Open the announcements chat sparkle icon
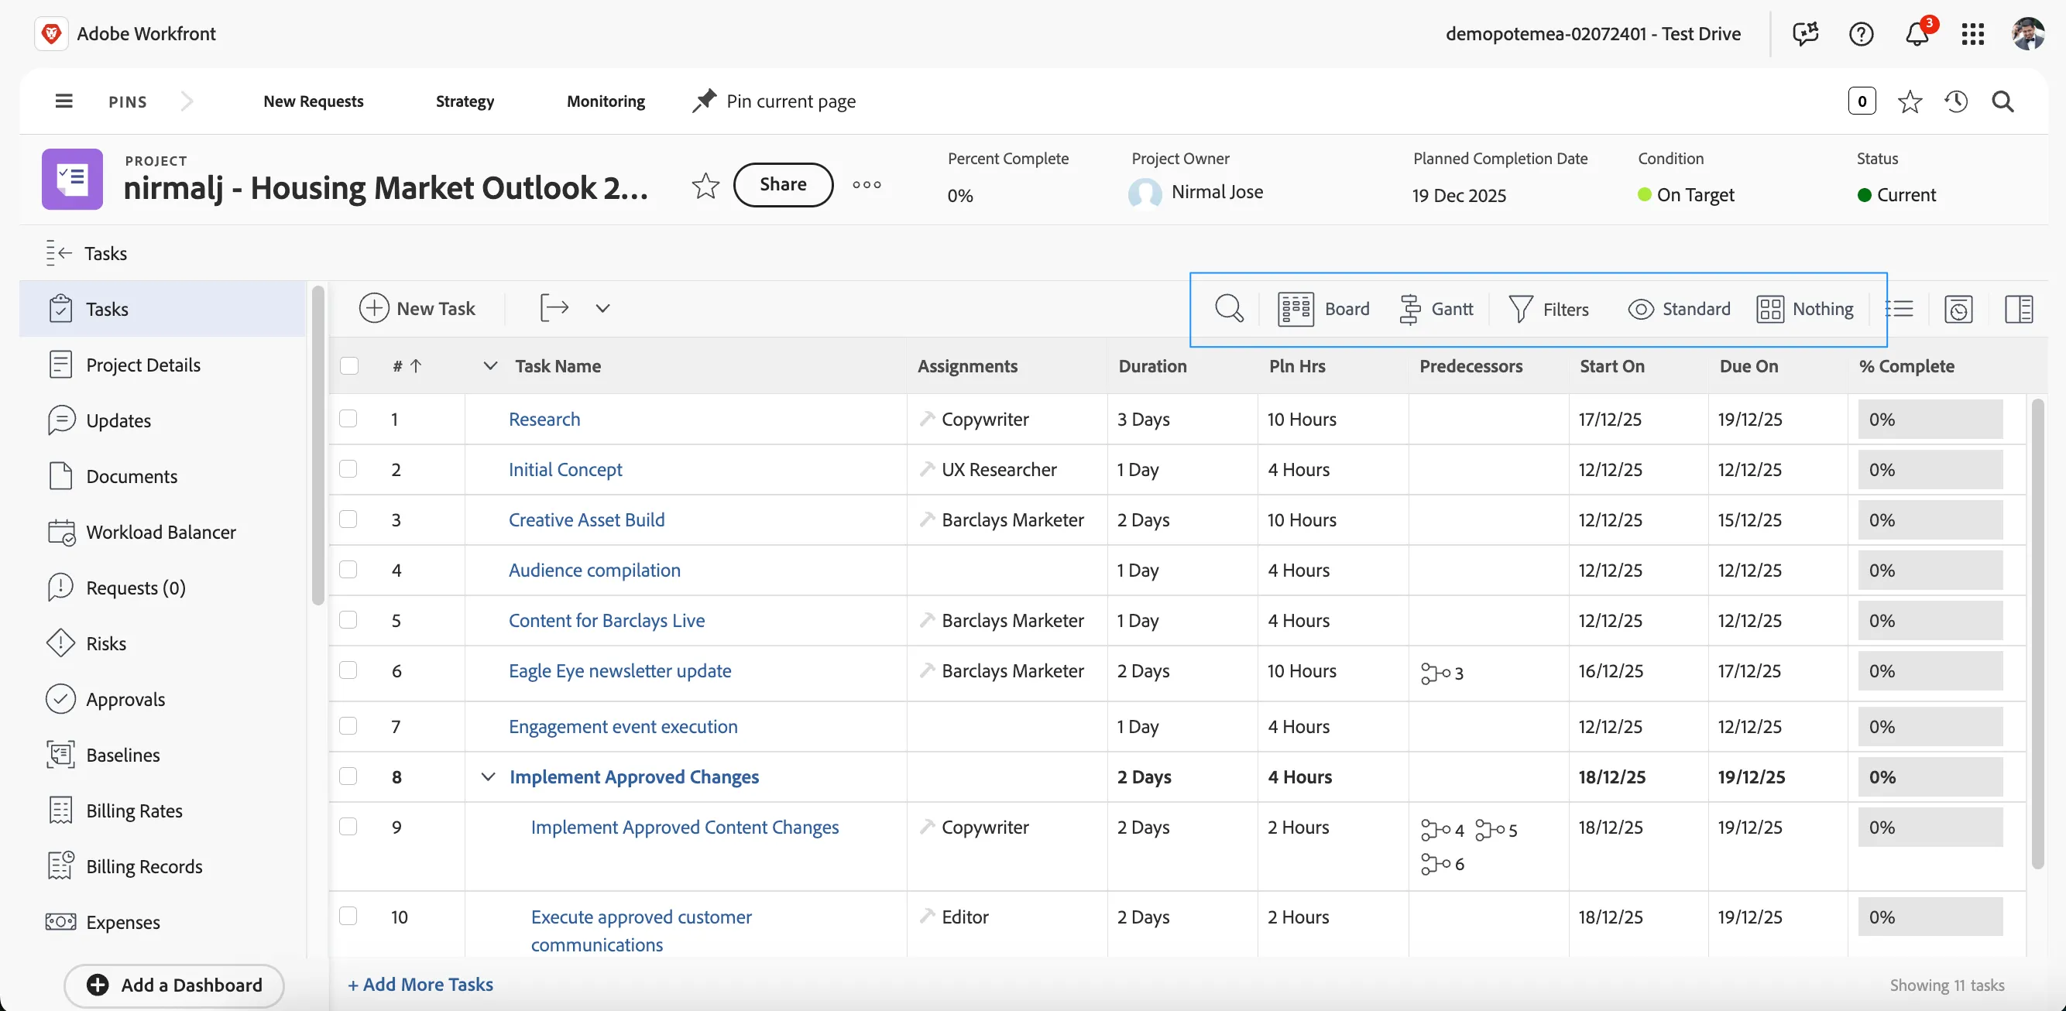2066x1011 pixels. pos(1805,33)
